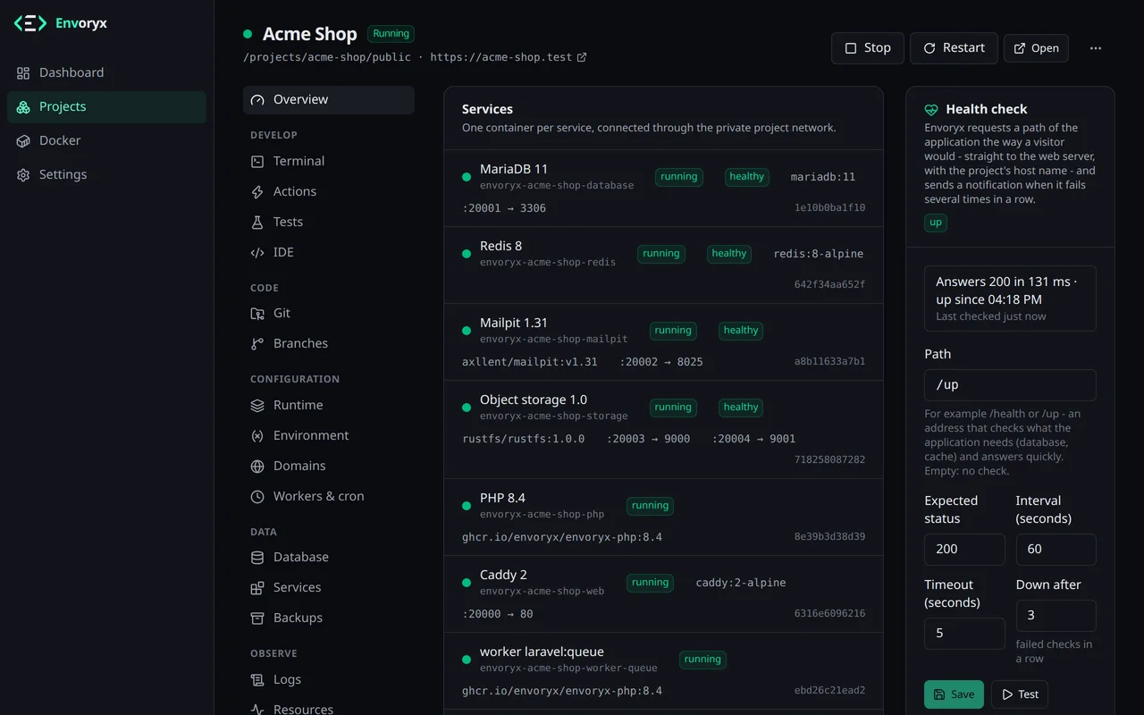Click the Timeout seconds field
The height and width of the screenshot is (715, 1144).
(964, 634)
